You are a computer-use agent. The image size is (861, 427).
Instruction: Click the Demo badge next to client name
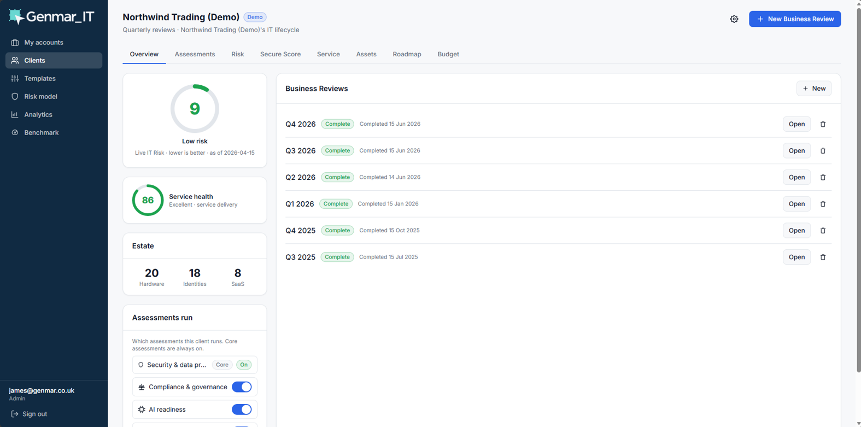[255, 17]
